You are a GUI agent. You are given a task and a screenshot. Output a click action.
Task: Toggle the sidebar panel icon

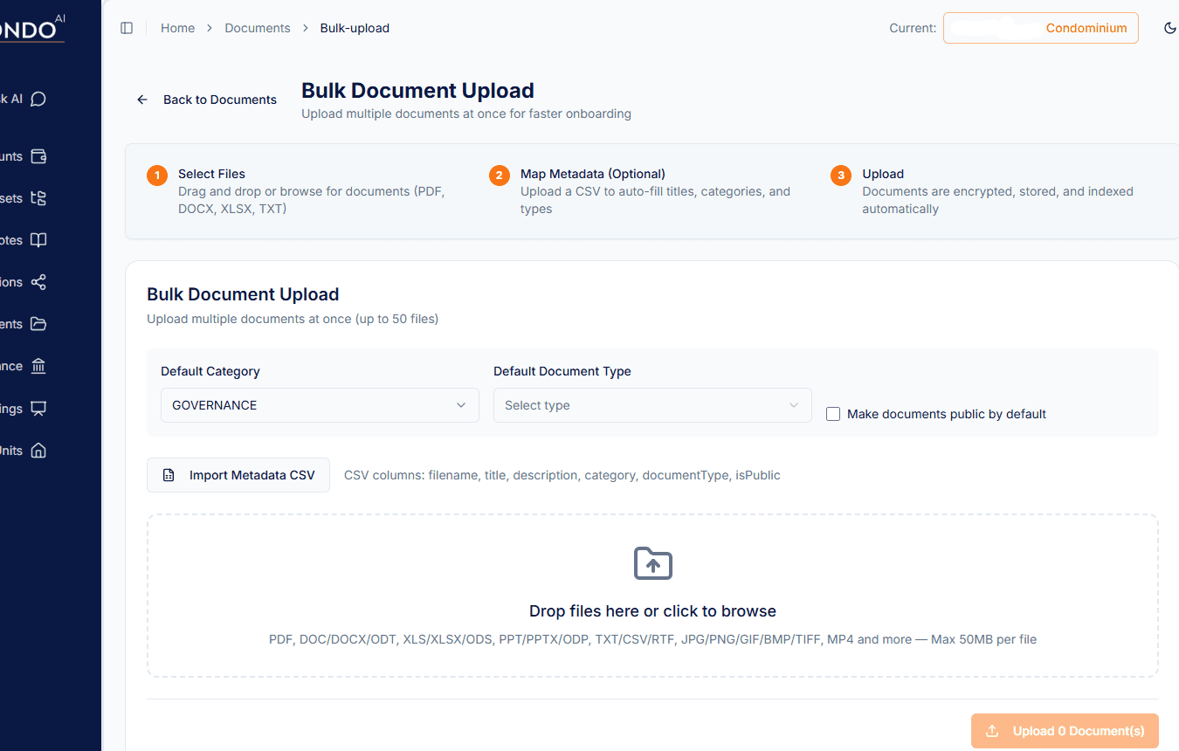coord(127,28)
